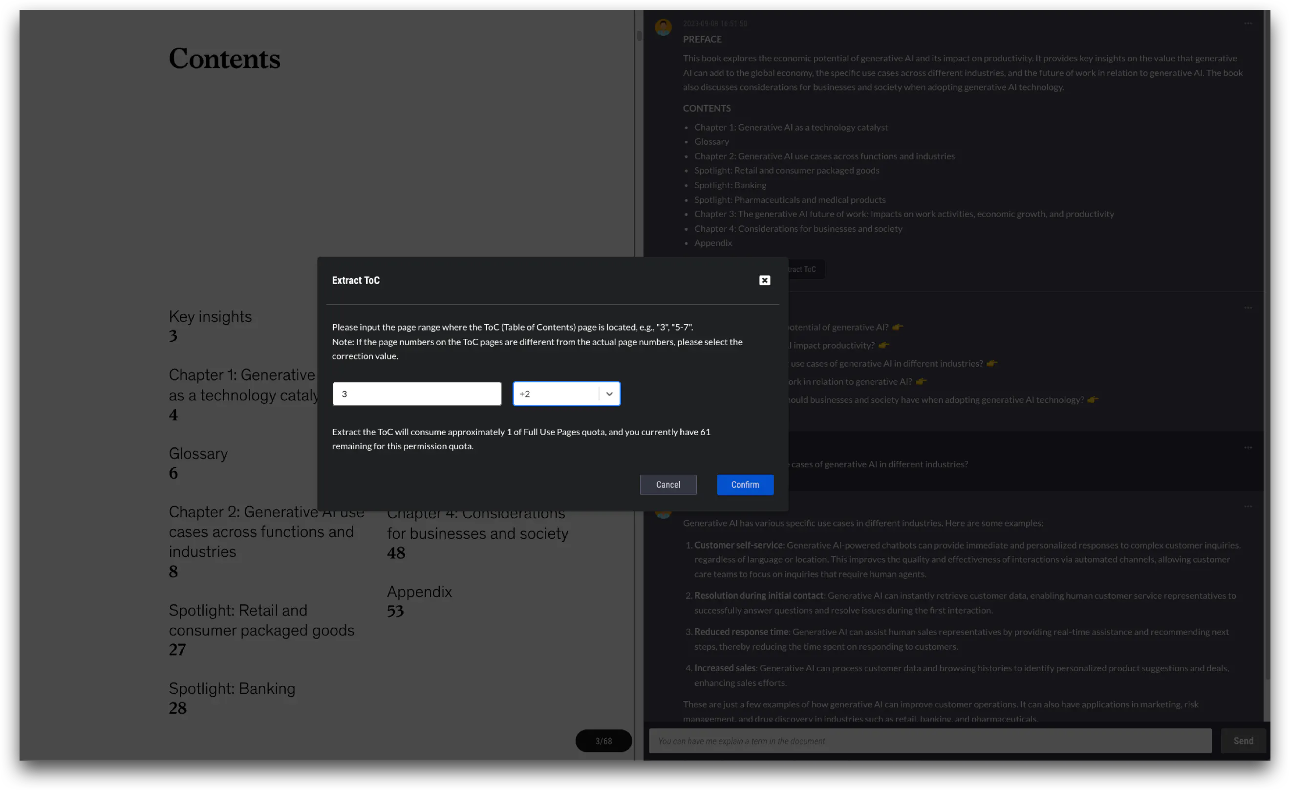
Task: Click the pointing hand after 'adopting generative AI technology?'
Action: 1093,400
